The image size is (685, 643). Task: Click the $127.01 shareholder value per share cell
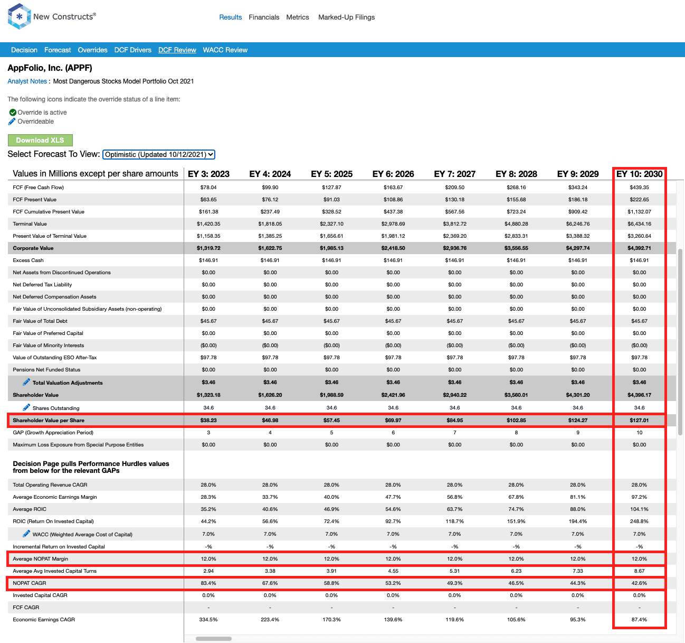coord(640,421)
